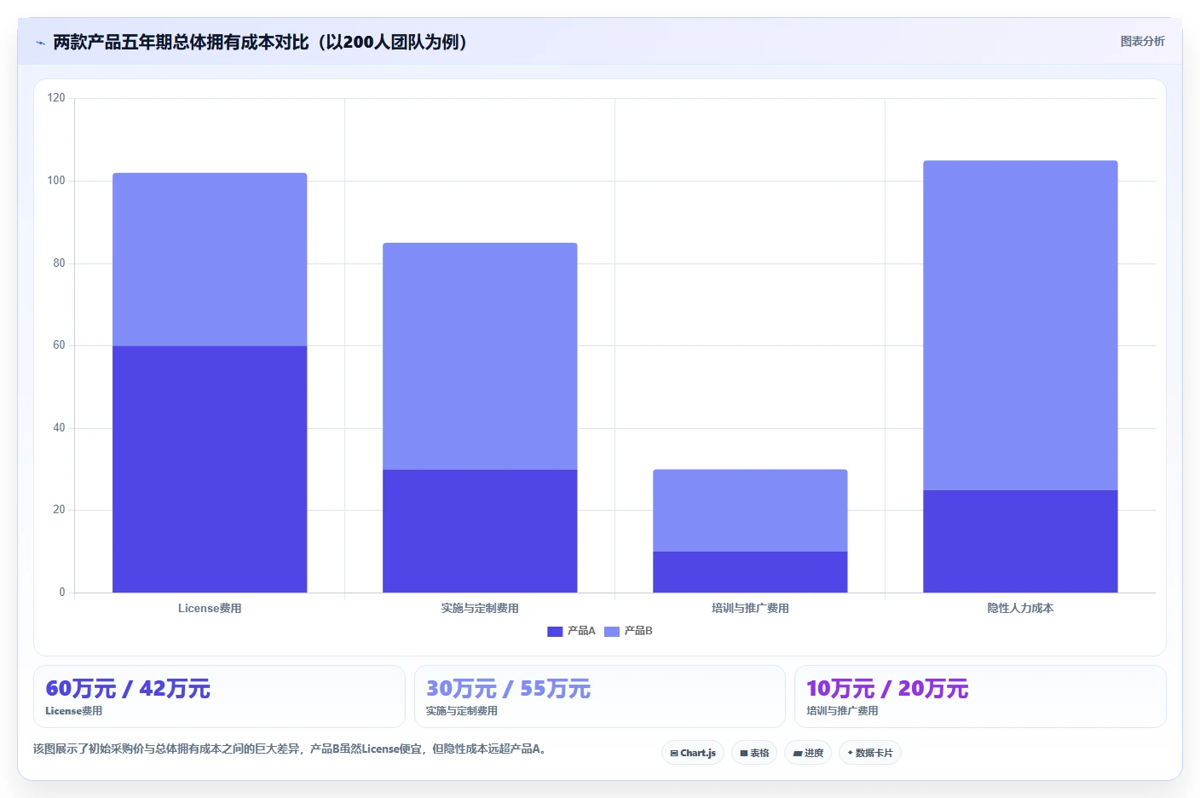Click the y-axis value 20
Viewport: 1200px width, 798px height.
click(x=59, y=510)
